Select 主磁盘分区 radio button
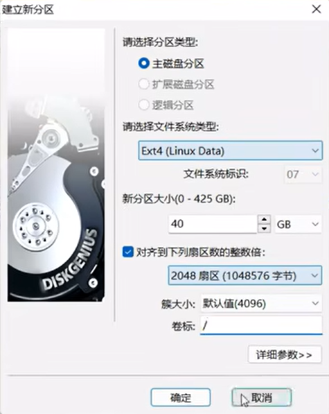Screen dimensions: 329x414 click(144, 64)
